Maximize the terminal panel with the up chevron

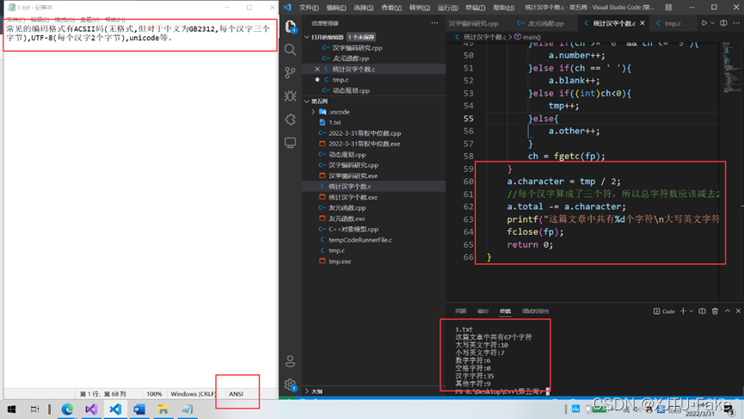click(x=728, y=311)
